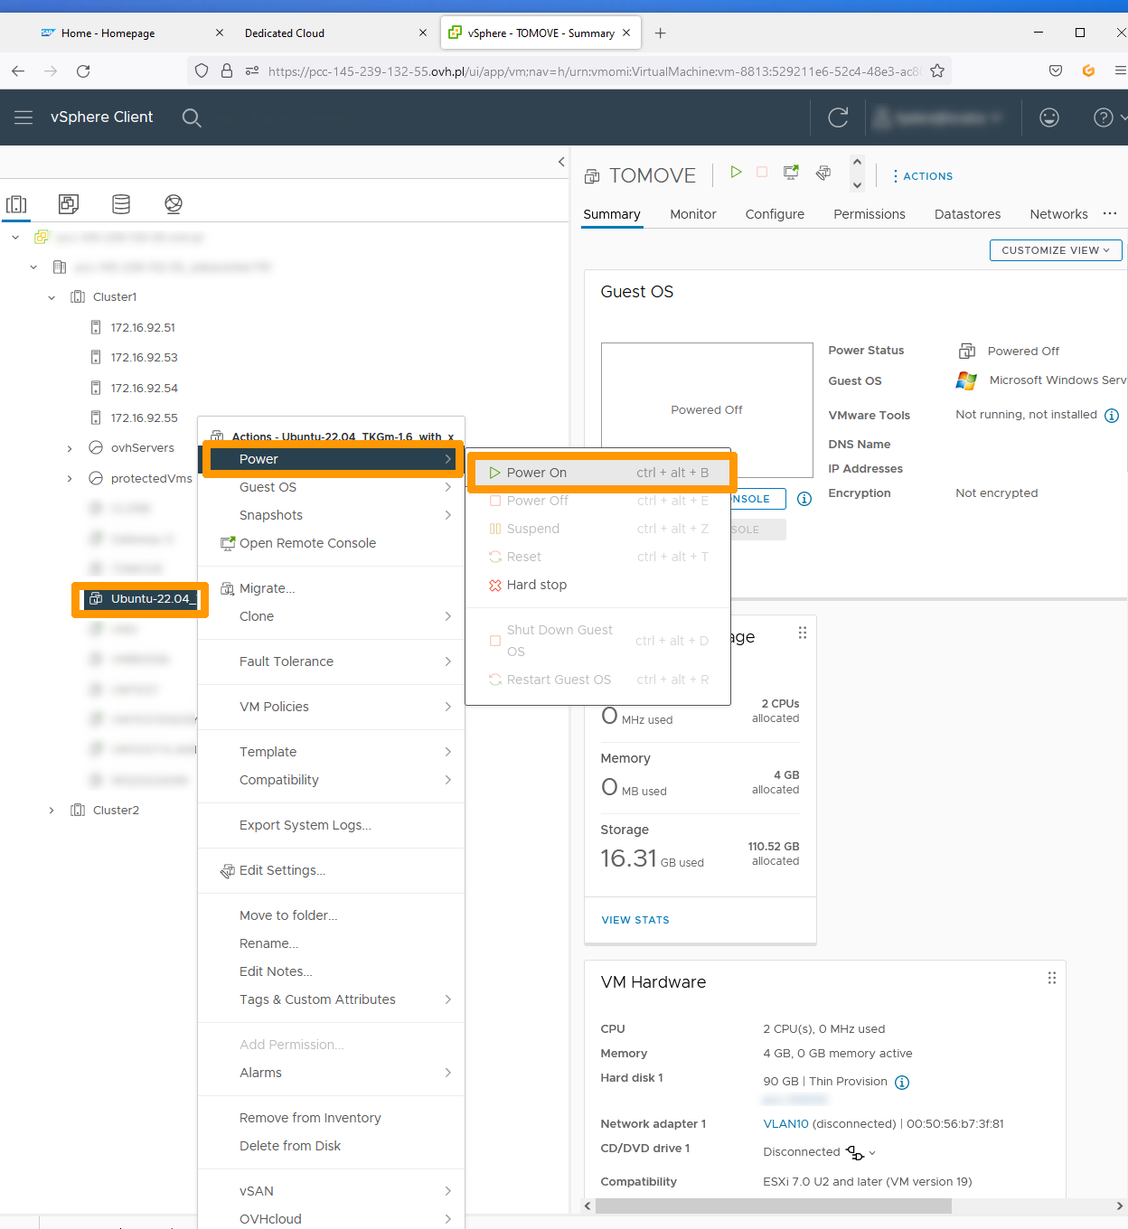This screenshot has width=1128, height=1229.
Task: Click Edit Settings in the context menu
Action: [331, 870]
